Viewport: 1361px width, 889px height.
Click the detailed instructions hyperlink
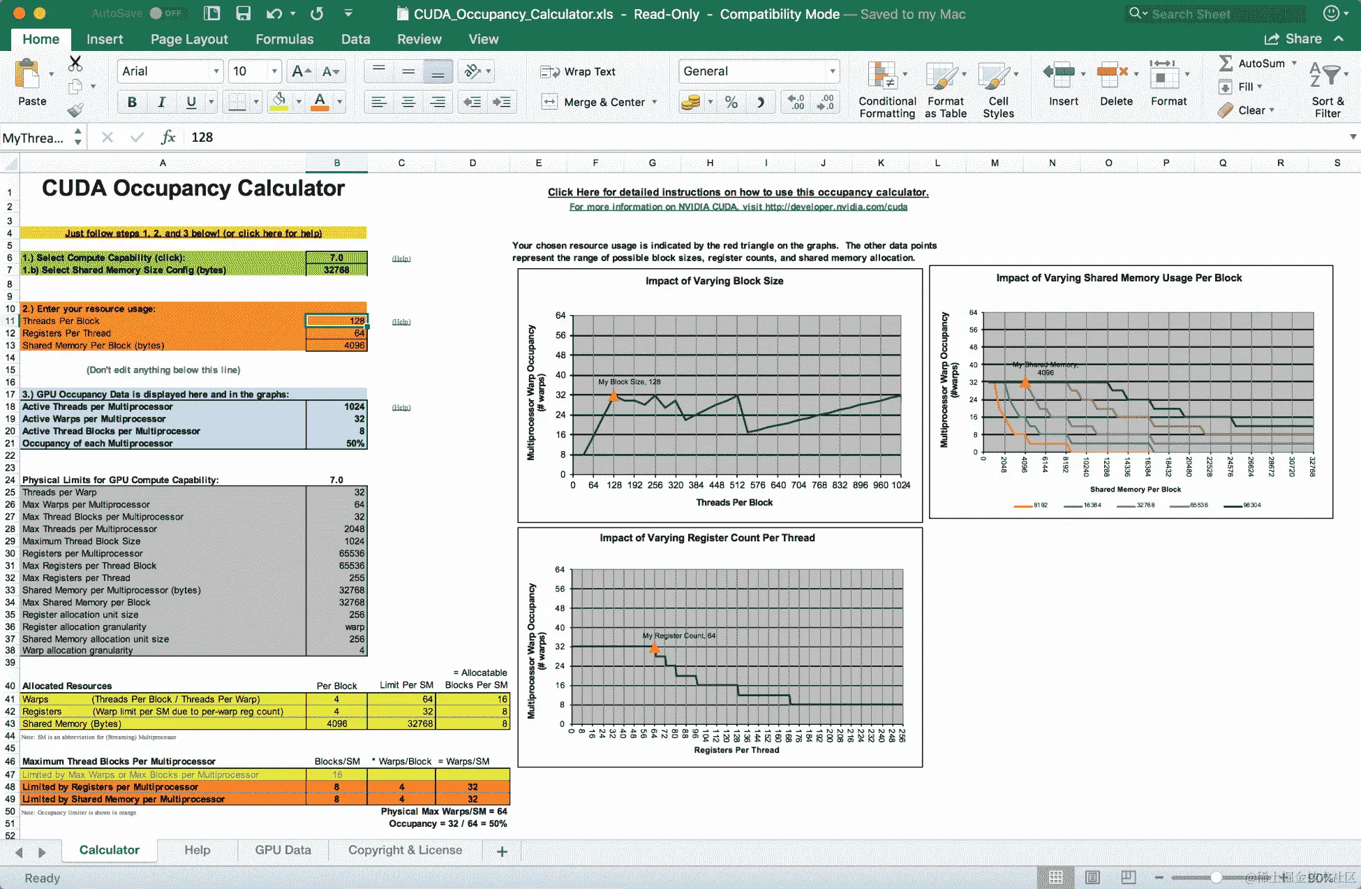pyautogui.click(x=738, y=192)
